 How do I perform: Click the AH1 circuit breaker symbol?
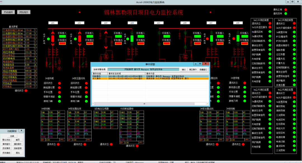[x=52, y=38]
